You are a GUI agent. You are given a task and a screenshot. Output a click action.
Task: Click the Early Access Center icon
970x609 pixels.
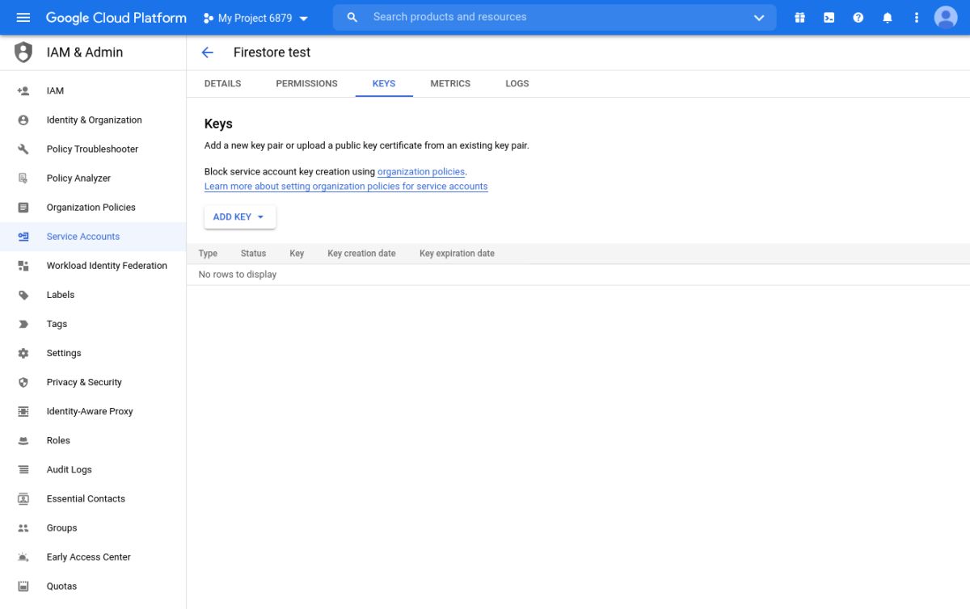click(x=23, y=556)
